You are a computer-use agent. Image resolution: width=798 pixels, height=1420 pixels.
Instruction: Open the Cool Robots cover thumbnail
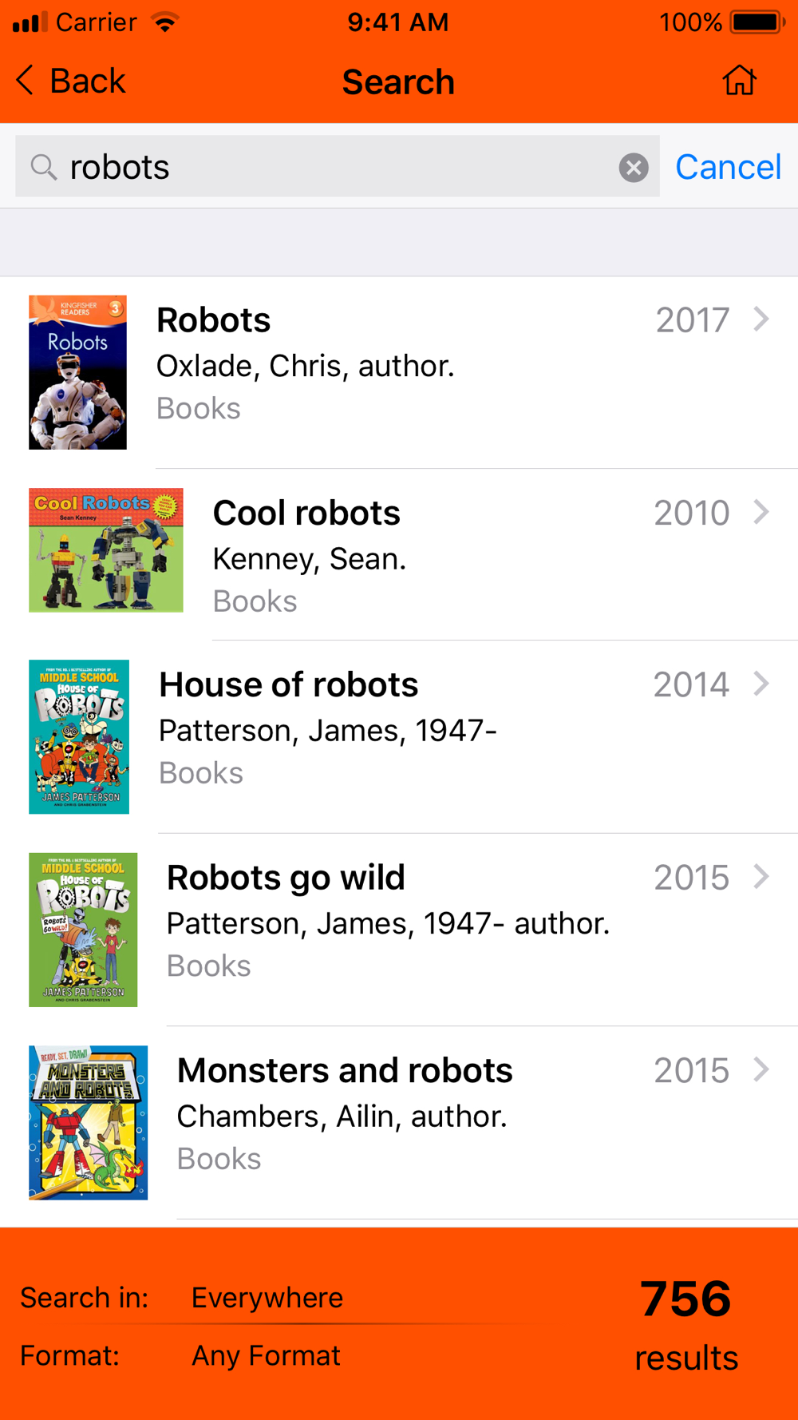(x=106, y=550)
